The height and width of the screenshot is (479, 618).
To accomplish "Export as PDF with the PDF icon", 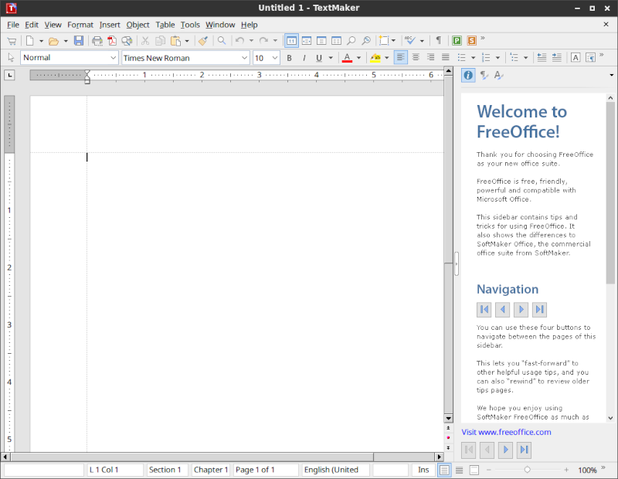I will (x=112, y=41).
